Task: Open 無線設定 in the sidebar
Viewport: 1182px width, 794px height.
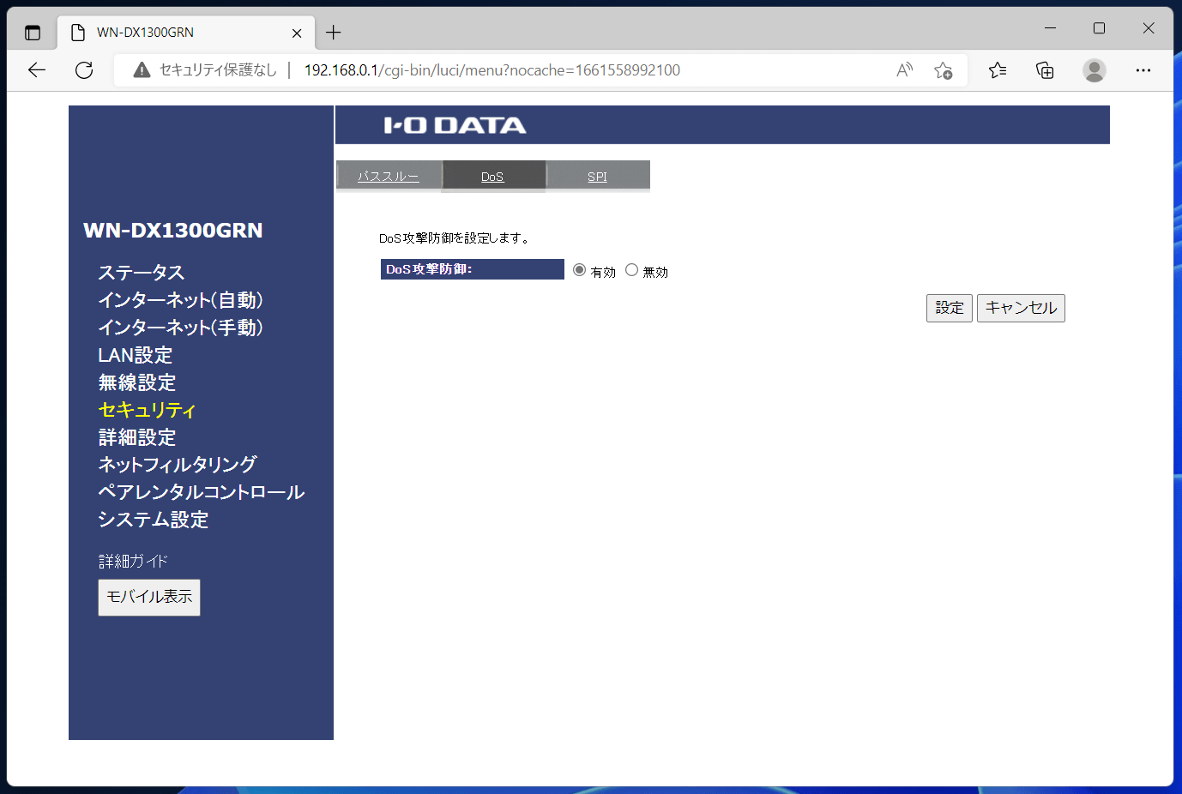Action: 137,382
